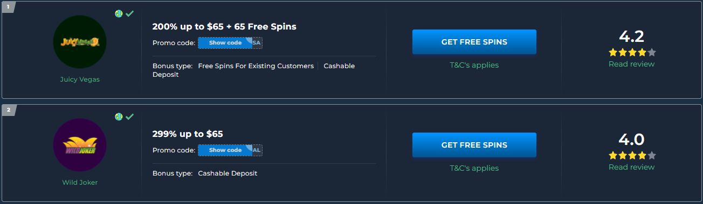
Task: Click the star rating under 4.0
Action: [632, 156]
